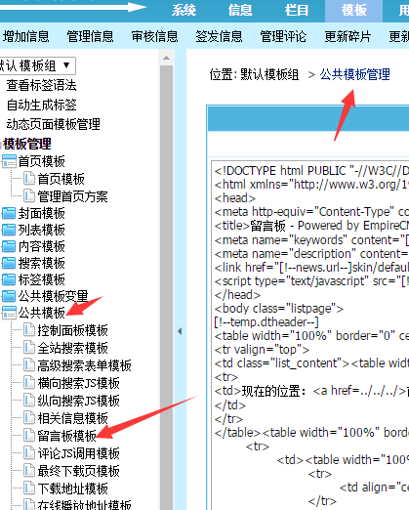Open the 系统 top menu
Image resolution: width=409 pixels, height=510 pixels.
click(184, 11)
